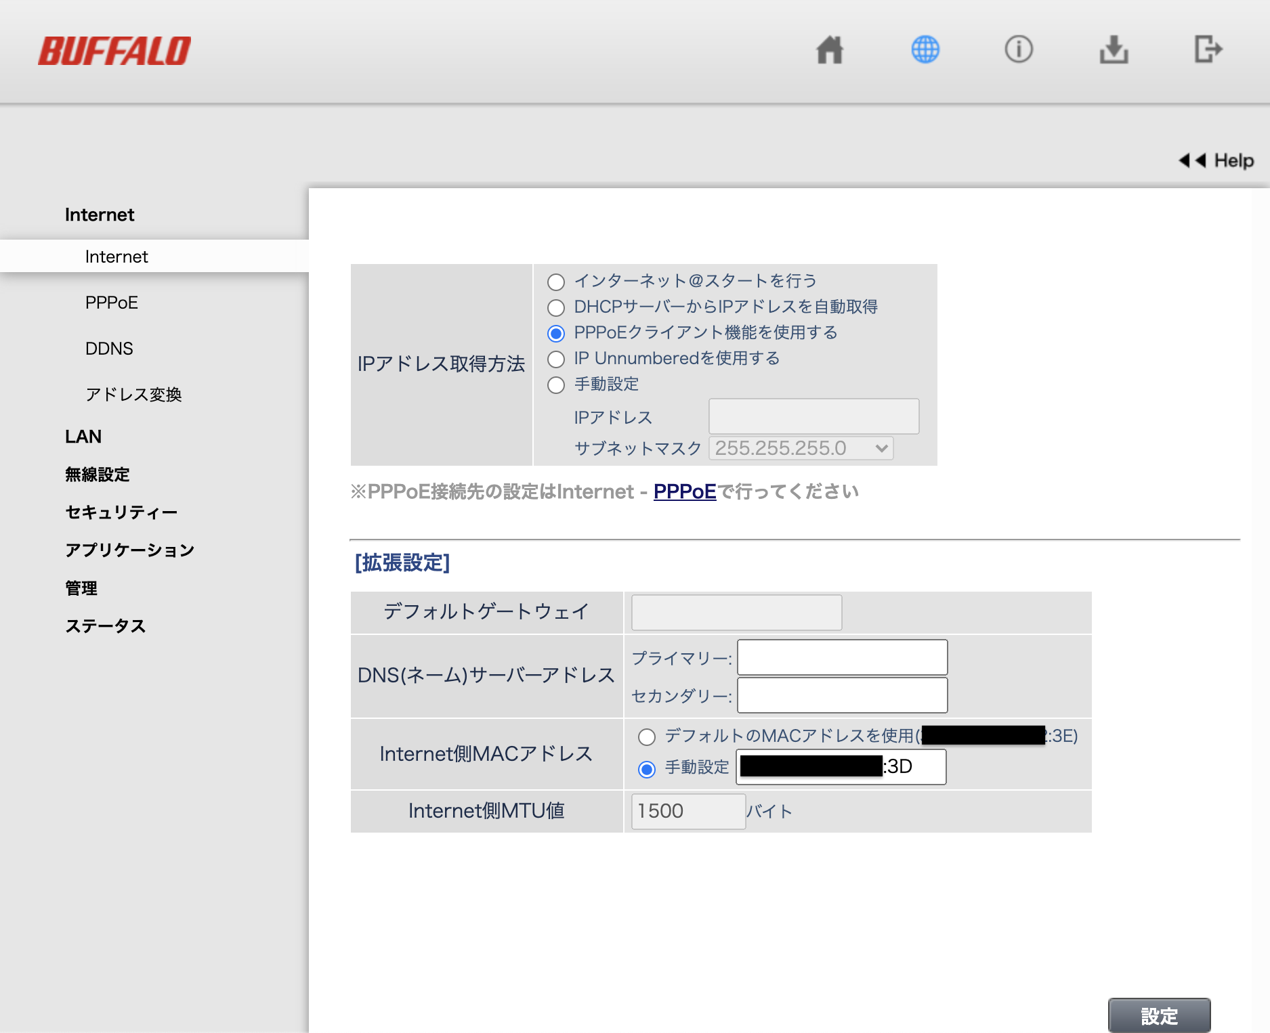
Task: Click the 設定 button at bottom right
Action: (1160, 1015)
